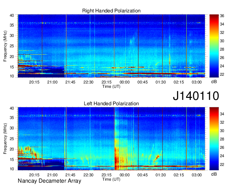Click the "Left Handed Polarization" plot title
This screenshot has height=185, width=228.
(111, 104)
